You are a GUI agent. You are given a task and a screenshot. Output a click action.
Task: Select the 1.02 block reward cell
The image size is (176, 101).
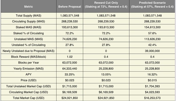tap(70, 57)
